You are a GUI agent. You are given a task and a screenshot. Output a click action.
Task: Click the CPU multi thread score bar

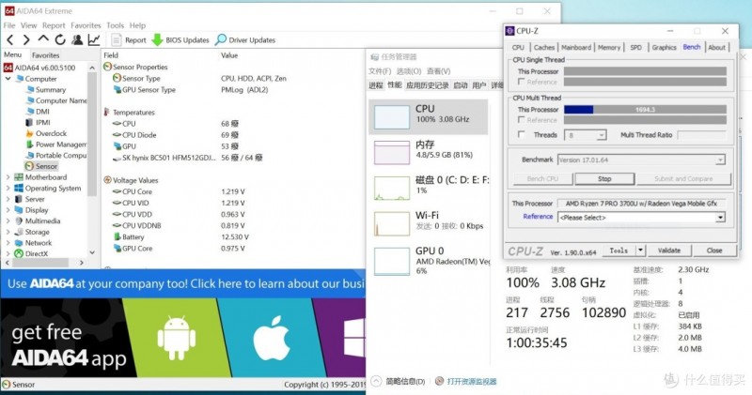click(645, 110)
